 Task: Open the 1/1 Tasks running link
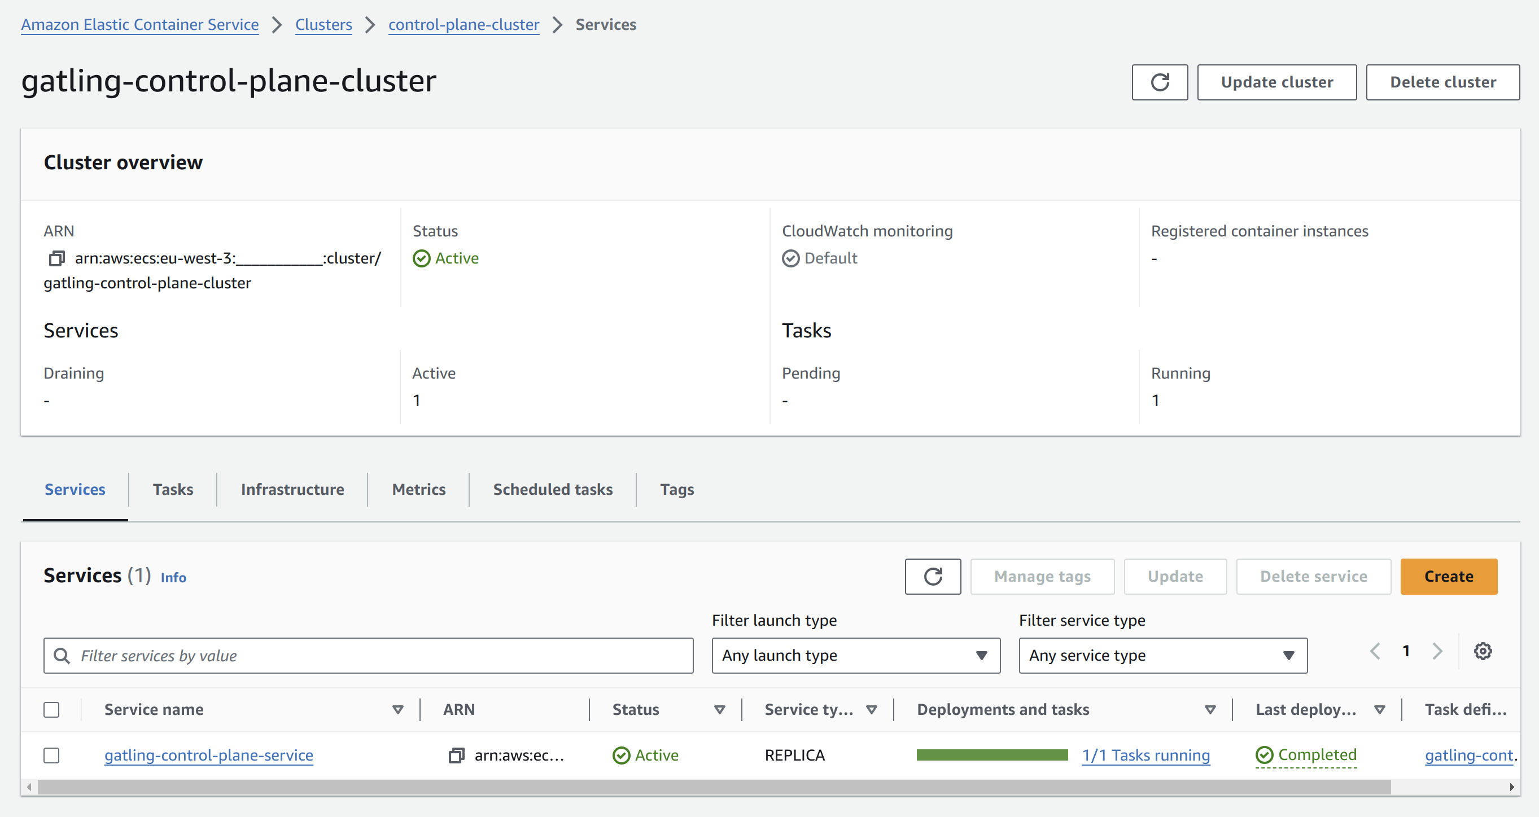tap(1146, 755)
